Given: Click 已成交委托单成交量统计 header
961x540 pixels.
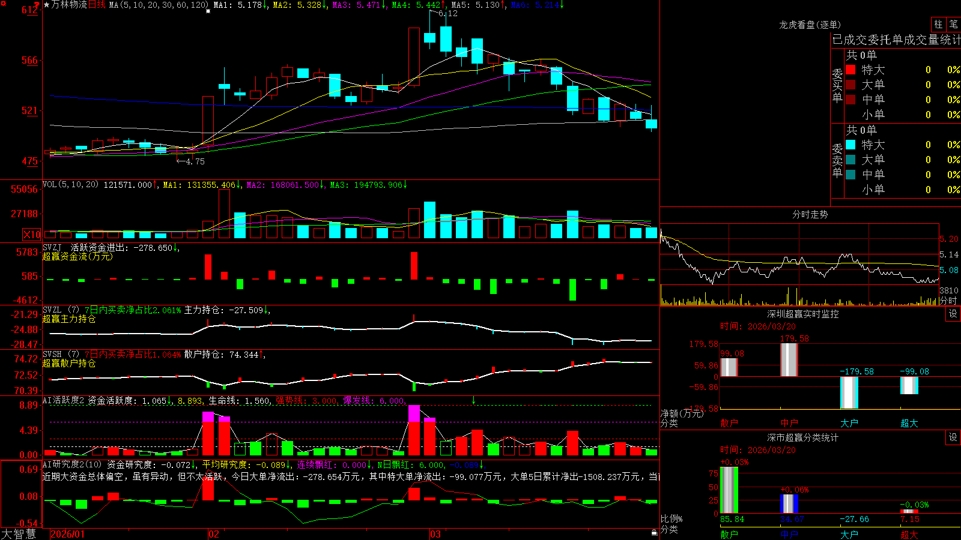Looking at the screenshot, I should pyautogui.click(x=896, y=40).
